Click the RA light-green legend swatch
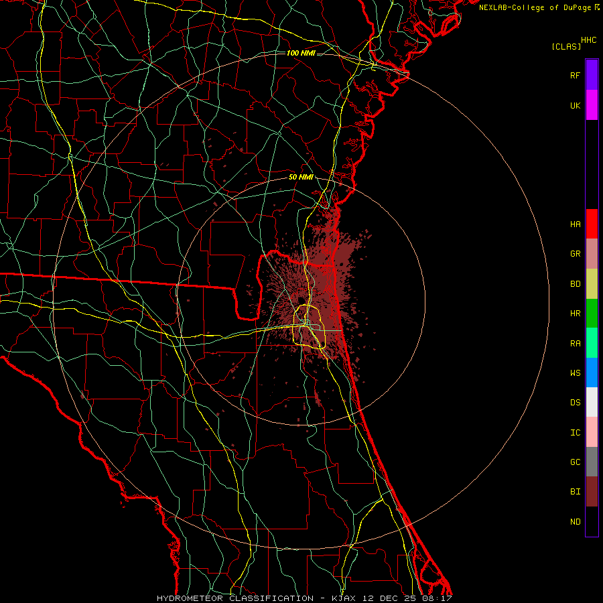 592,343
